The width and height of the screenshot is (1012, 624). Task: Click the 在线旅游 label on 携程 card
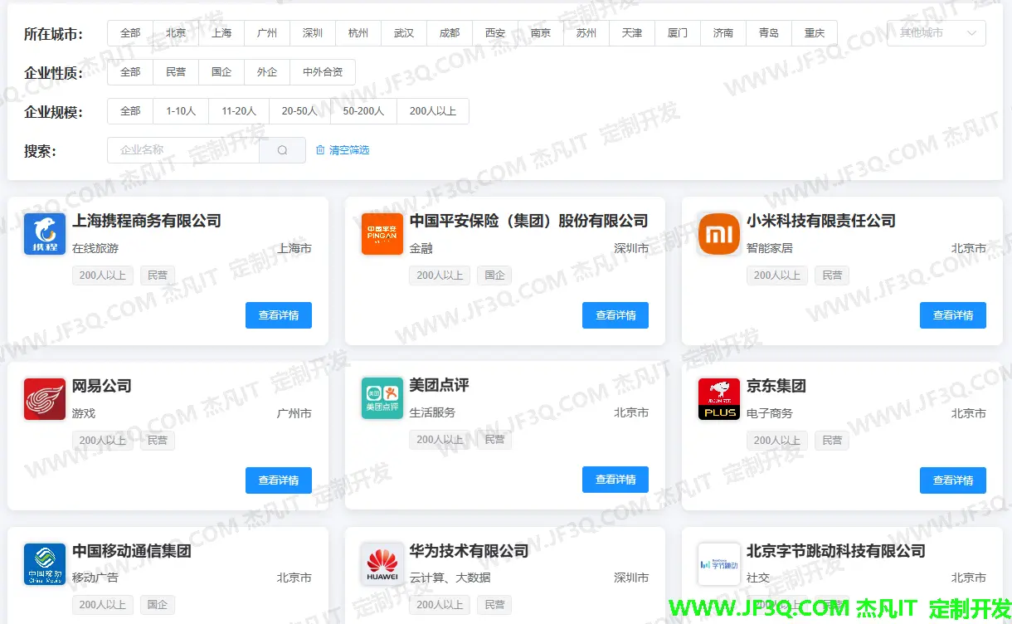point(95,248)
